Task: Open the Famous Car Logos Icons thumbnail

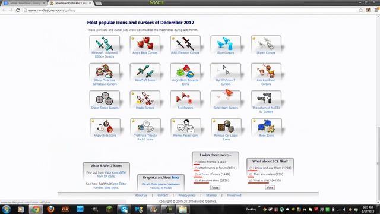Action: pos(226,127)
